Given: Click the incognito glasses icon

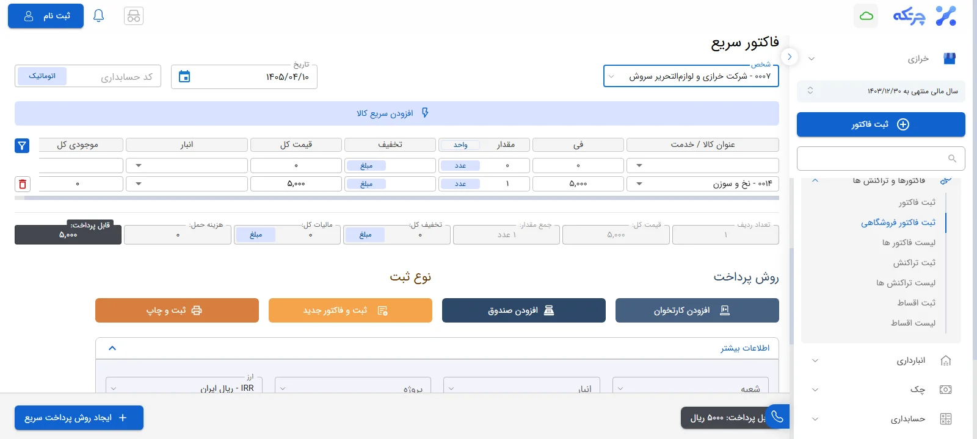Looking at the screenshot, I should click(x=134, y=16).
